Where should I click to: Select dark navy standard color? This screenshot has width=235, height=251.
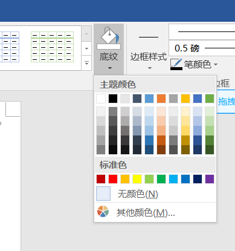click(198, 179)
